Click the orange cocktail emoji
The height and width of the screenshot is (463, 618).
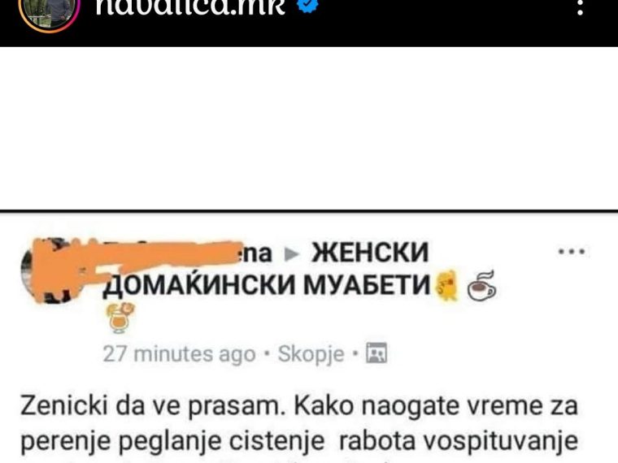(x=120, y=318)
